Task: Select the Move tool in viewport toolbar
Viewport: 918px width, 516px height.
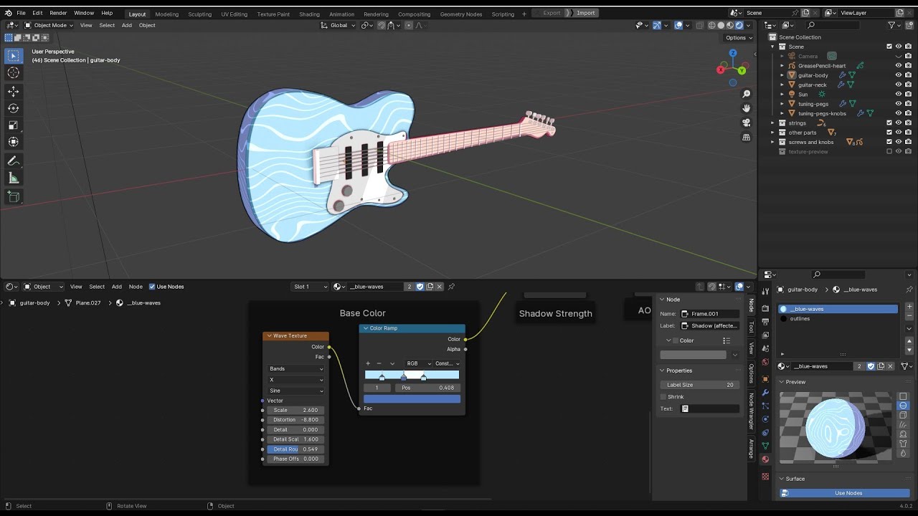Action: [13, 91]
